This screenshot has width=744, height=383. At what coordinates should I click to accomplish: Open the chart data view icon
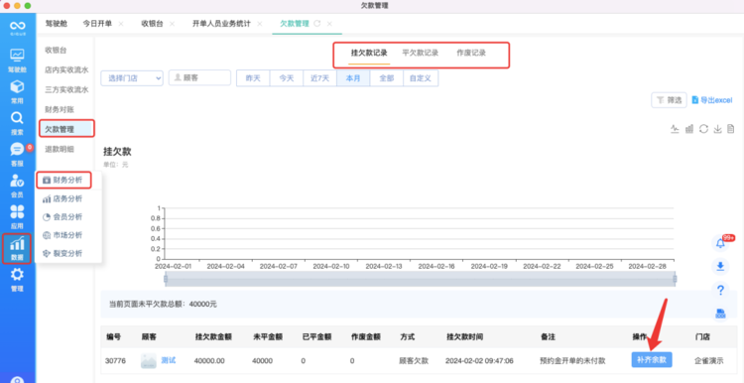pos(731,129)
